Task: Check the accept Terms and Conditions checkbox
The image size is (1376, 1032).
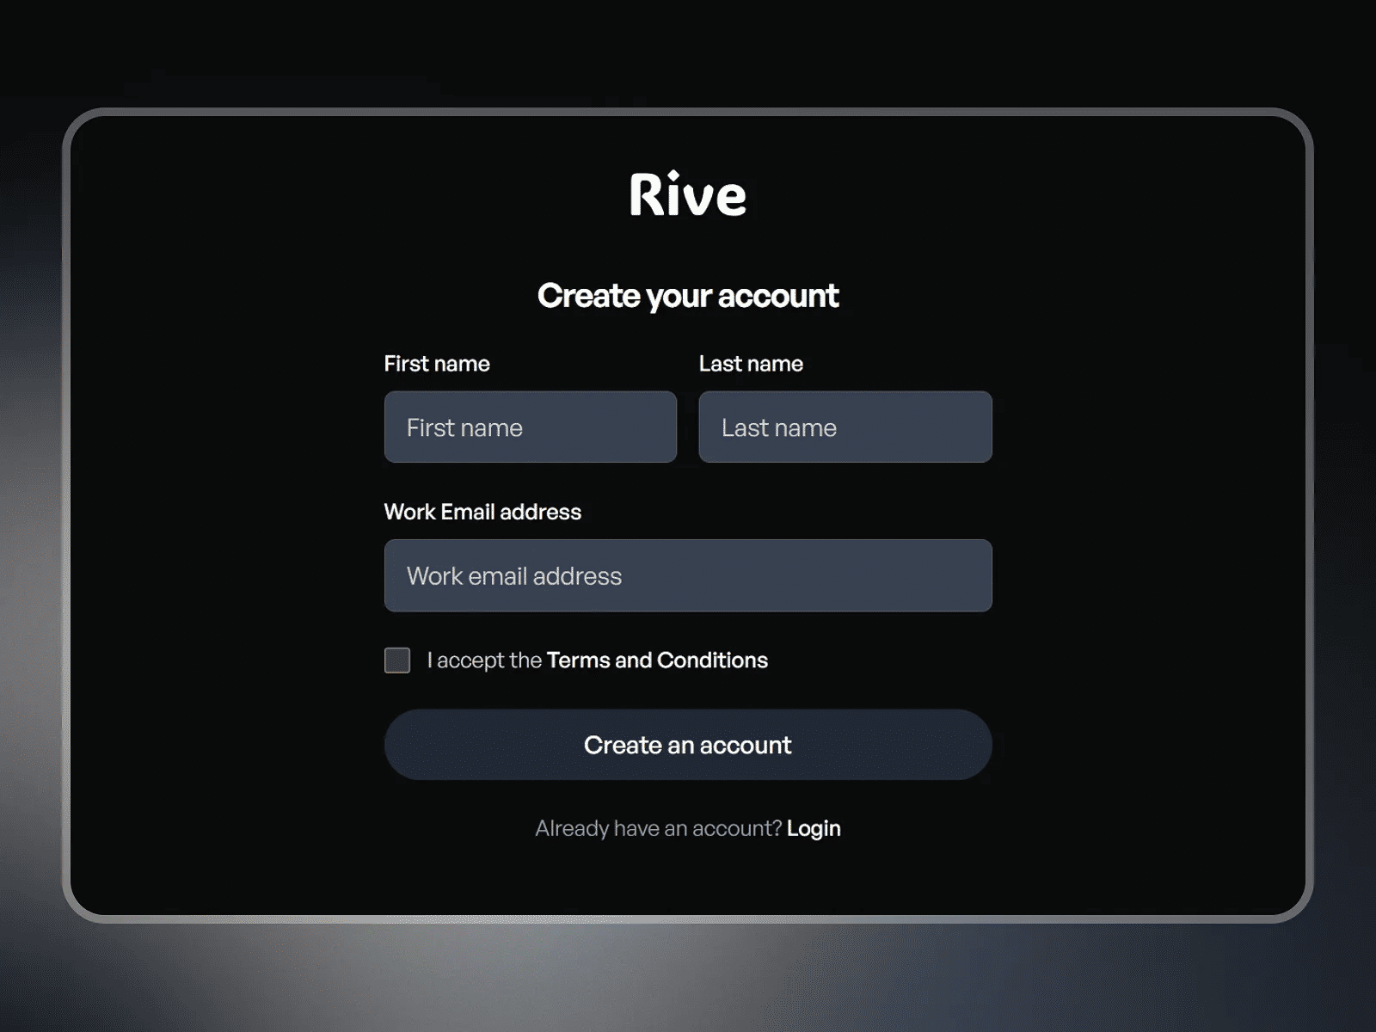Action: click(x=397, y=660)
